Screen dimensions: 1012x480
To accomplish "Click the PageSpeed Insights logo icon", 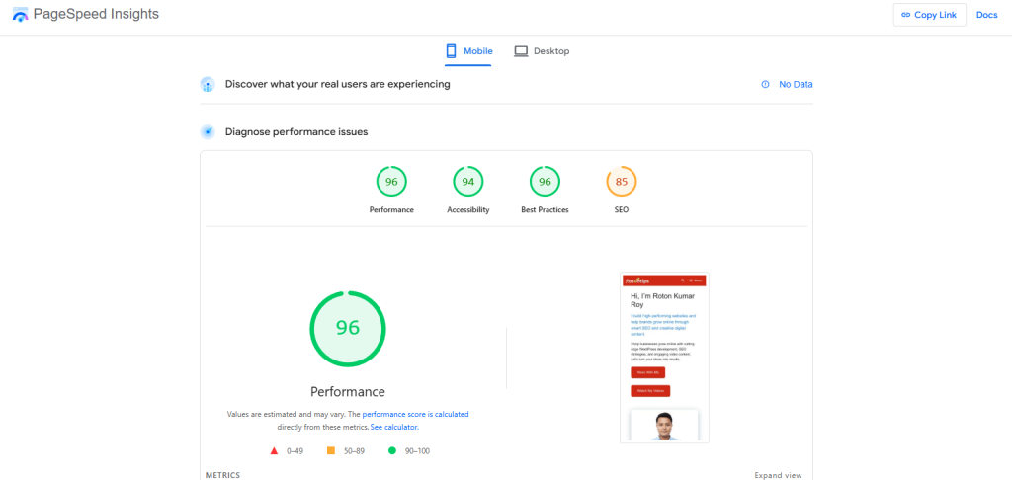I will coord(20,14).
